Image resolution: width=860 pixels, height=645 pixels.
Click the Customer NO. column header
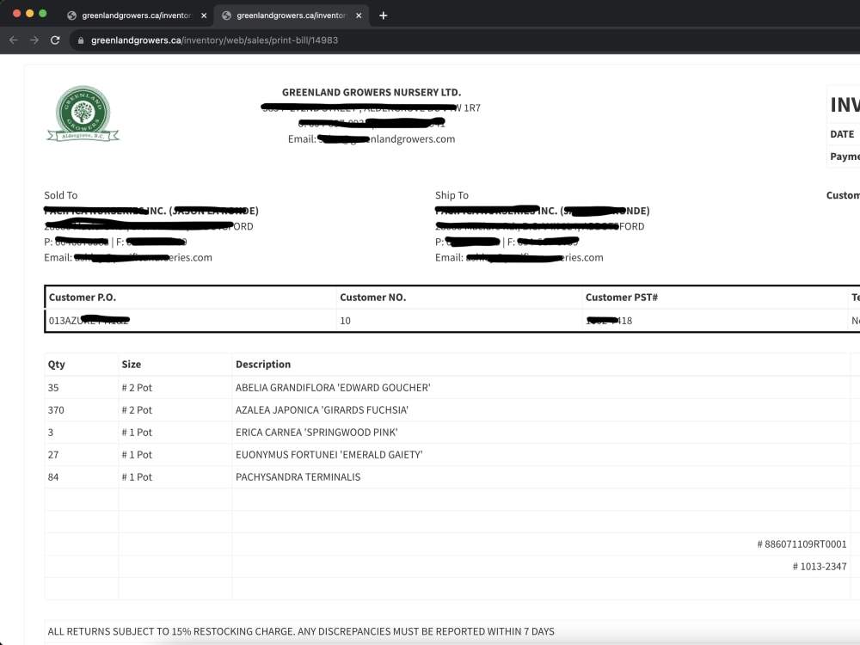pos(373,298)
